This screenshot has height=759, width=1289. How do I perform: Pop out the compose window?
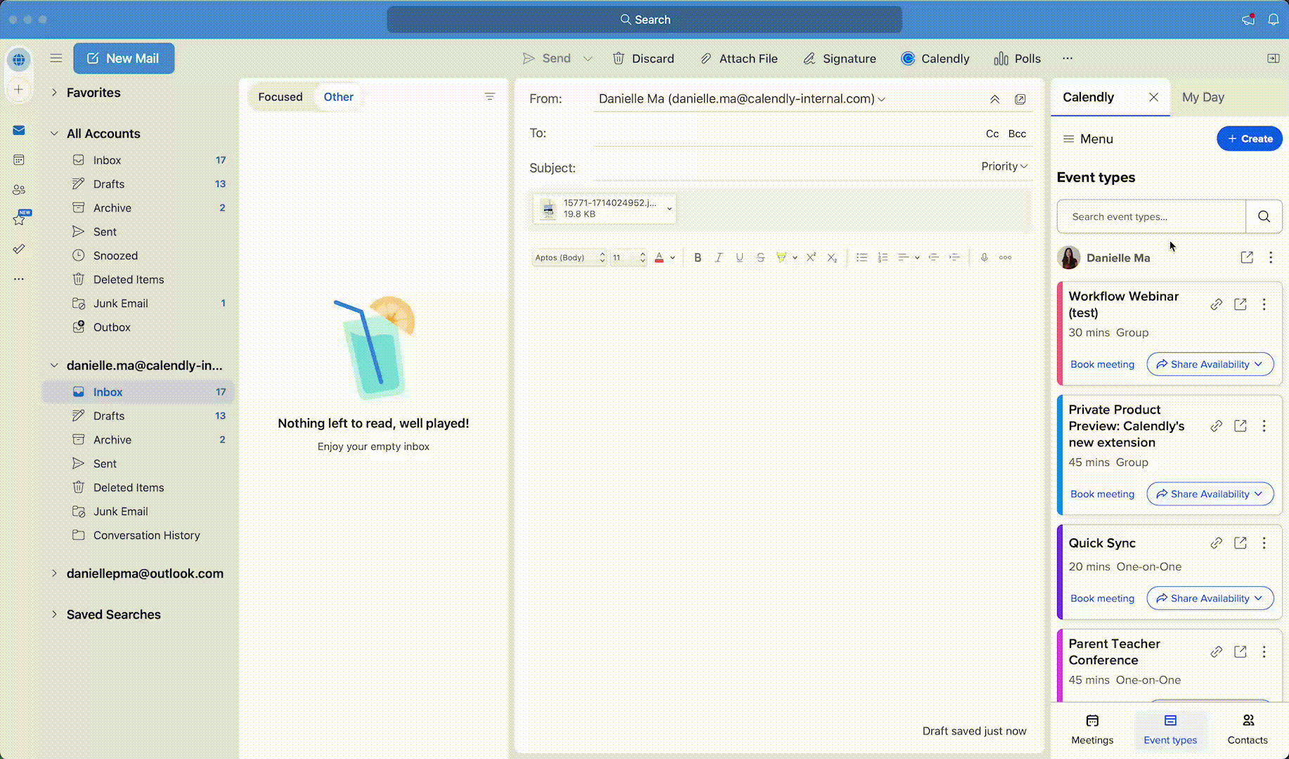coord(1020,99)
